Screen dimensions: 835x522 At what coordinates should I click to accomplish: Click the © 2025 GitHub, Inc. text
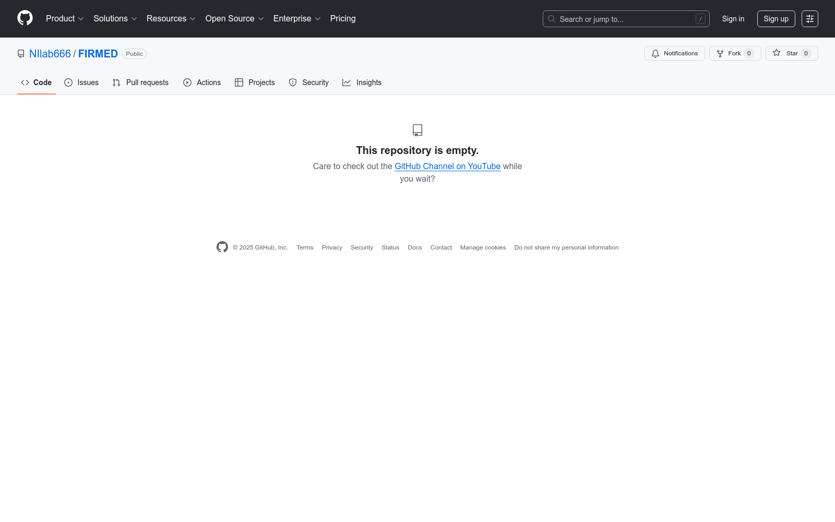pos(260,247)
